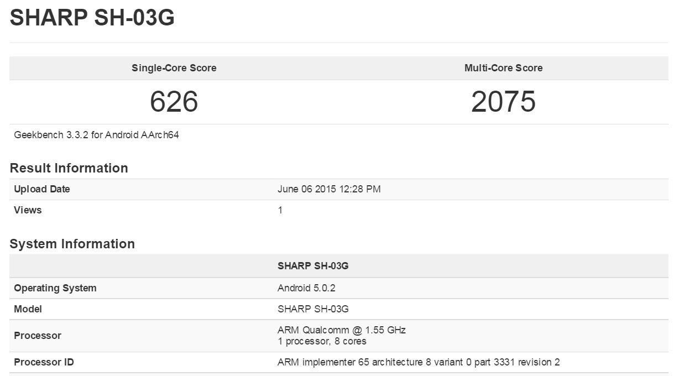
Task: Select the Android 5.0.2 value
Action: click(306, 288)
